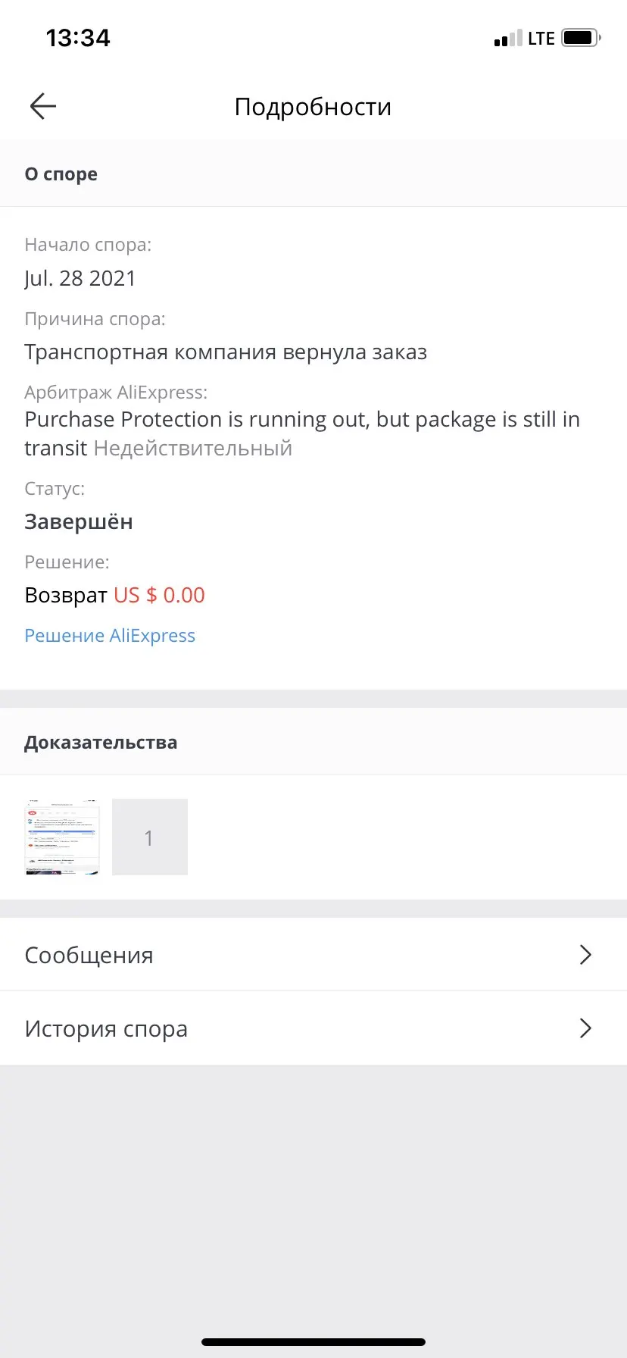Viewport: 627px width, 1358px height.
Task: Tap the Доказательства section header
Action: point(101,742)
